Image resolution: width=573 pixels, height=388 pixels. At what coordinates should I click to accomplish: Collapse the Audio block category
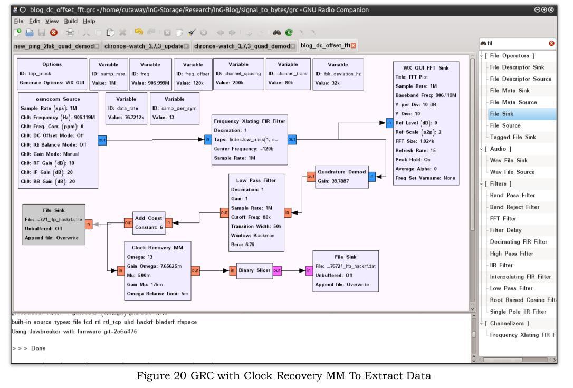pyautogui.click(x=481, y=149)
